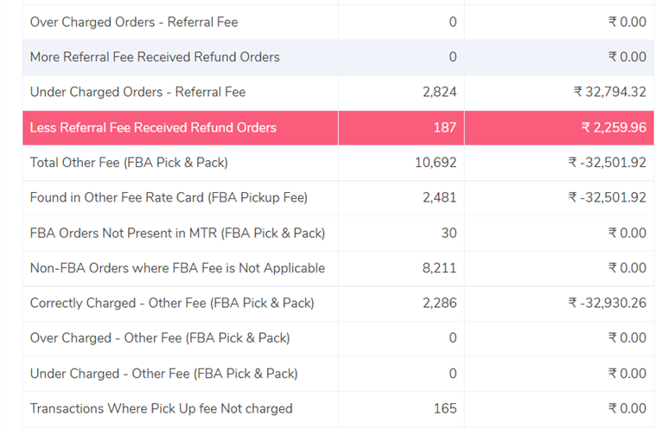
Task: Select 'Over Charged Orders - Referral Fee' row label
Action: tap(134, 22)
